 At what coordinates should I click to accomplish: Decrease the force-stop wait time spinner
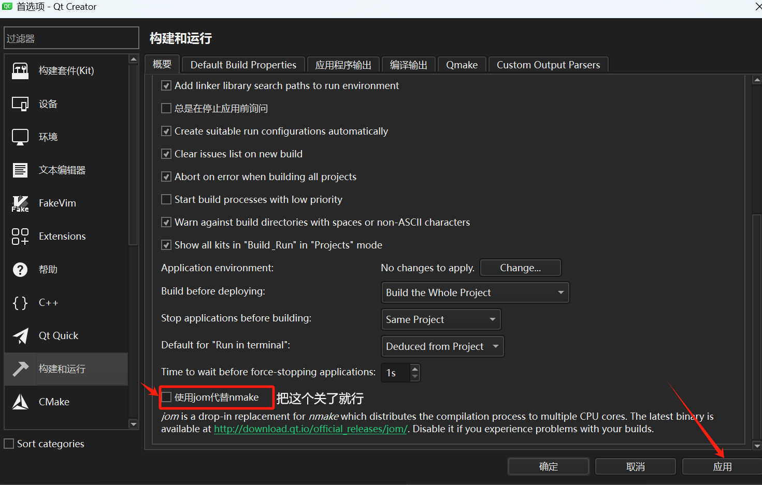coord(415,377)
